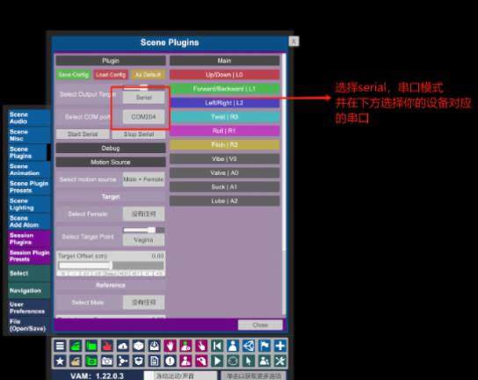Click the open box package icon

point(139,361)
